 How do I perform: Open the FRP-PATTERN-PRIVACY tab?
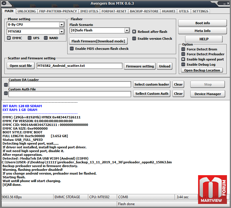click(58, 11)
